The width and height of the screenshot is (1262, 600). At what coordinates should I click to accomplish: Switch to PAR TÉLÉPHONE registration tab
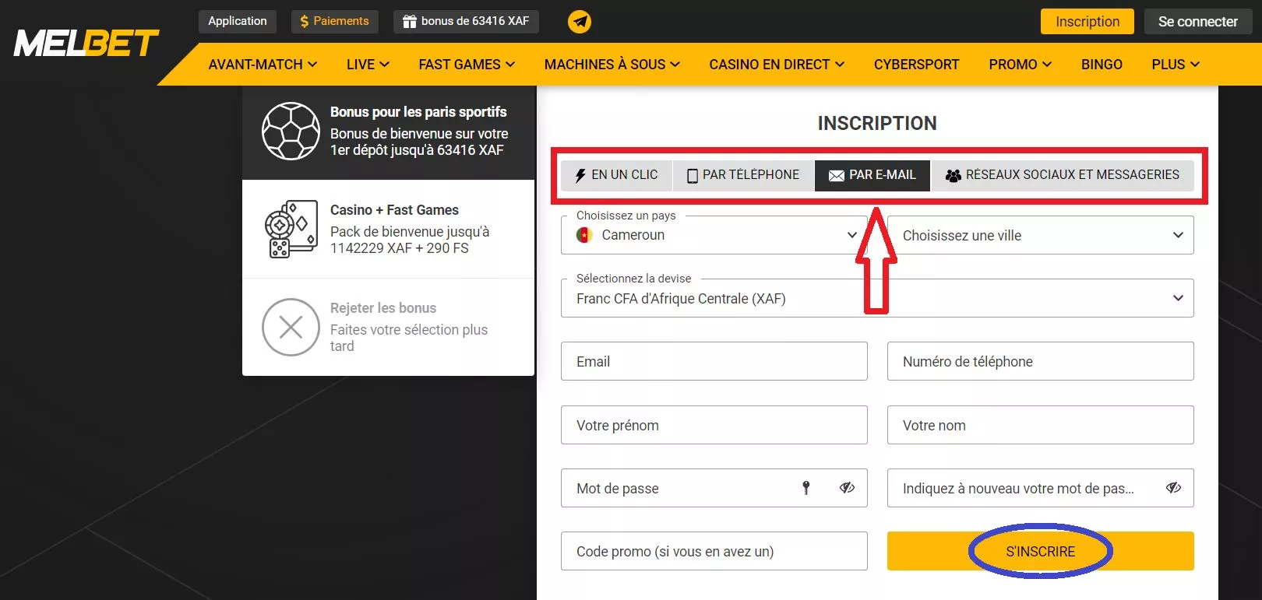coord(743,175)
